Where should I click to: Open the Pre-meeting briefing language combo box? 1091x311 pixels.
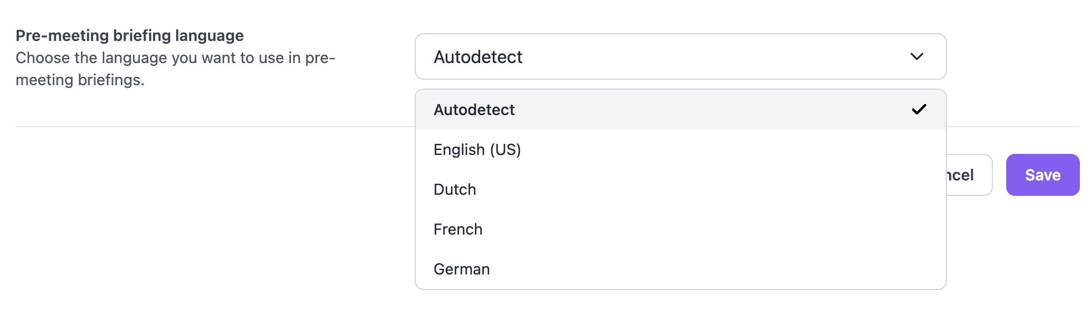tap(680, 56)
